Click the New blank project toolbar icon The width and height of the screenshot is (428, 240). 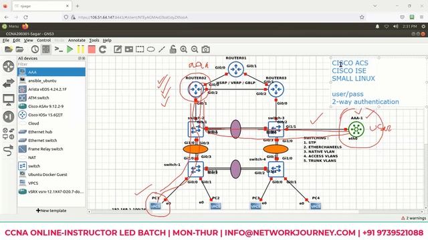pos(9,49)
